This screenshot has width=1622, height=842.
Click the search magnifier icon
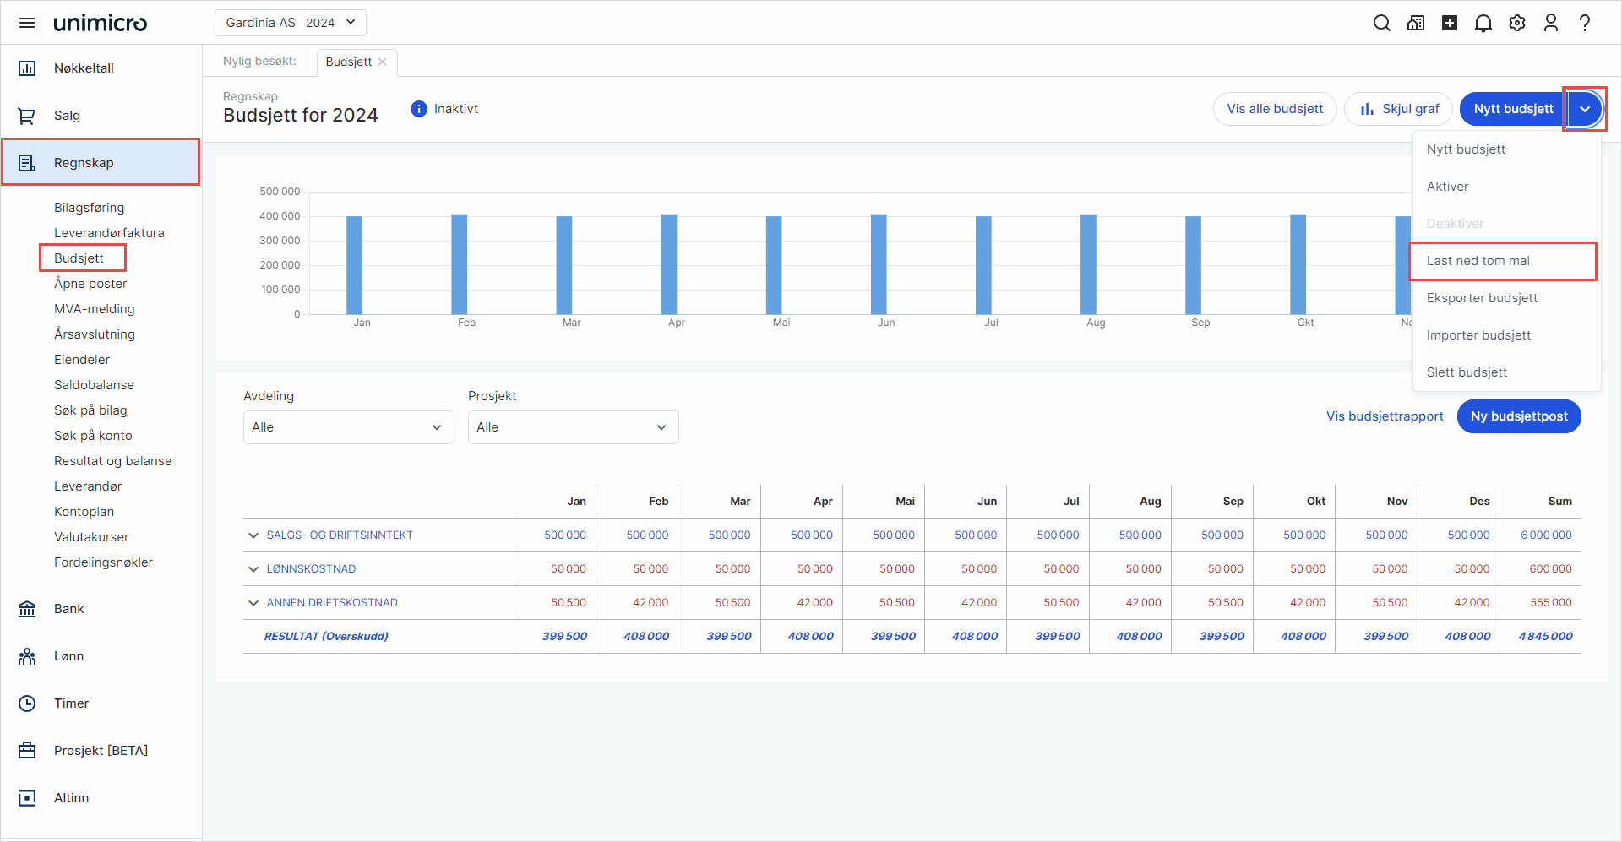[x=1381, y=23]
